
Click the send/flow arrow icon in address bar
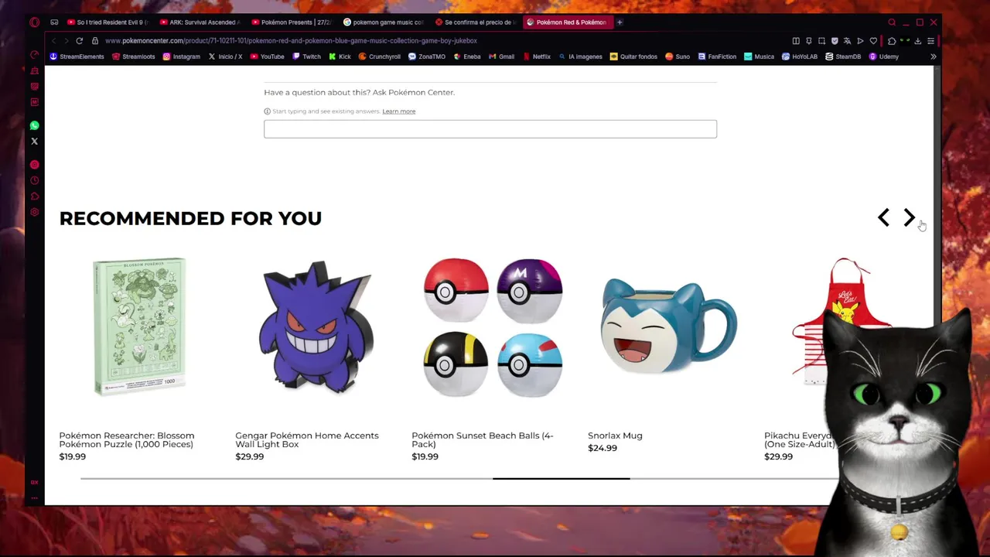[860, 41]
